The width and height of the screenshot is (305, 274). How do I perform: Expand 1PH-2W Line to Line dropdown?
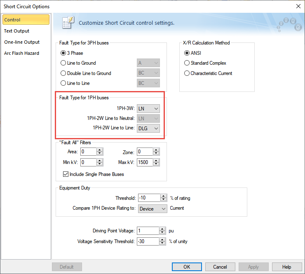point(148,129)
